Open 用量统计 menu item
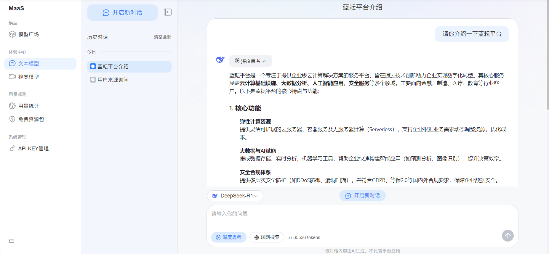 40,106
